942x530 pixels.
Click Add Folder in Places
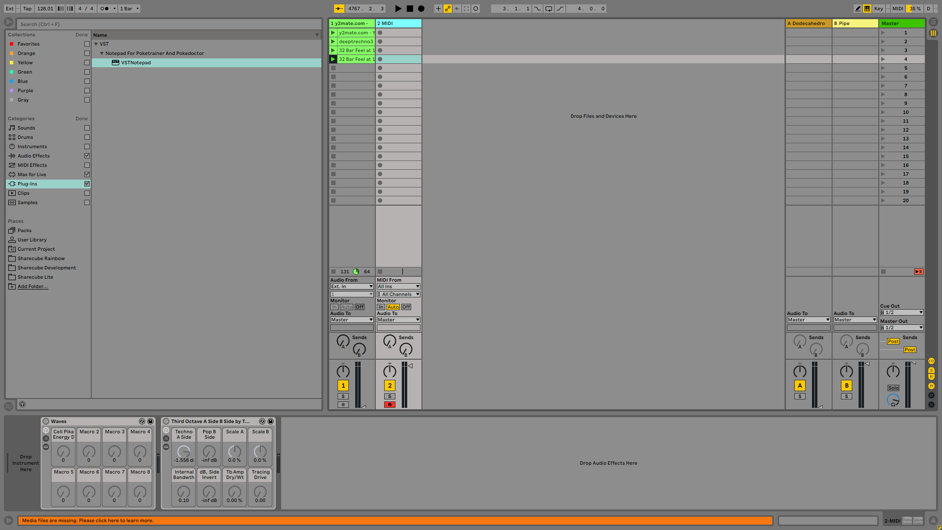(x=32, y=287)
